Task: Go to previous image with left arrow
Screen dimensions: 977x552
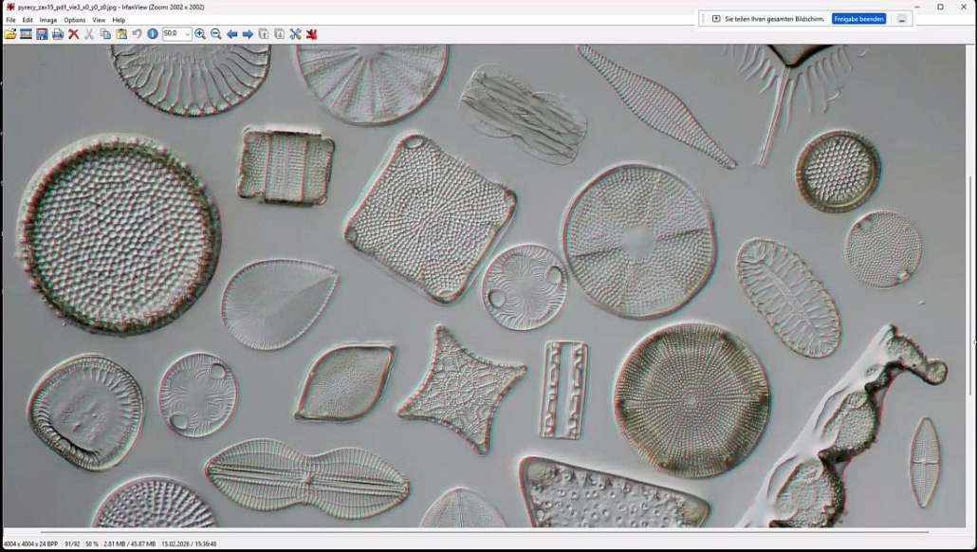Action: (232, 34)
